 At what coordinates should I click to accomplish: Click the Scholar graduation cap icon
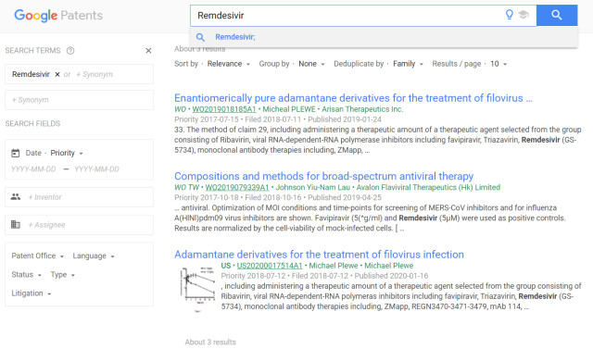tap(524, 15)
